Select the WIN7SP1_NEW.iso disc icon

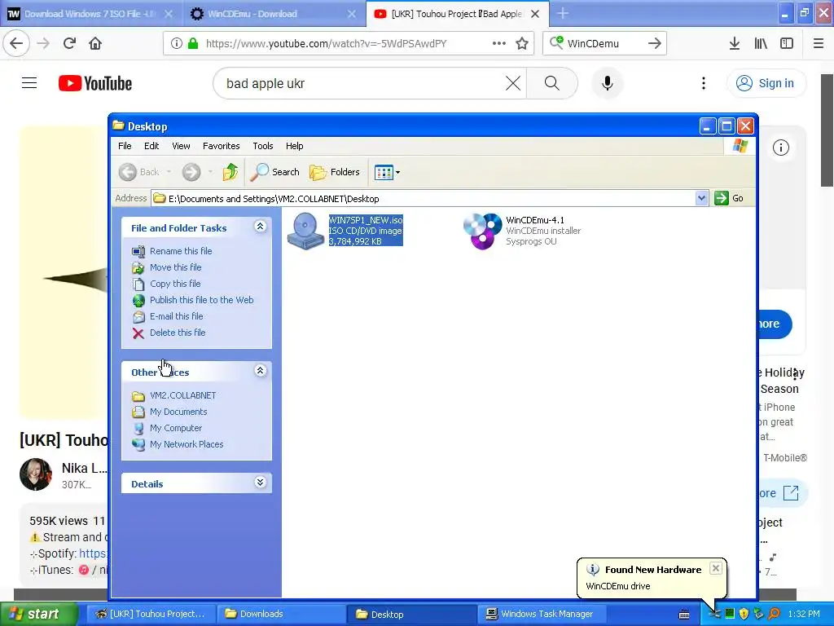(x=305, y=231)
